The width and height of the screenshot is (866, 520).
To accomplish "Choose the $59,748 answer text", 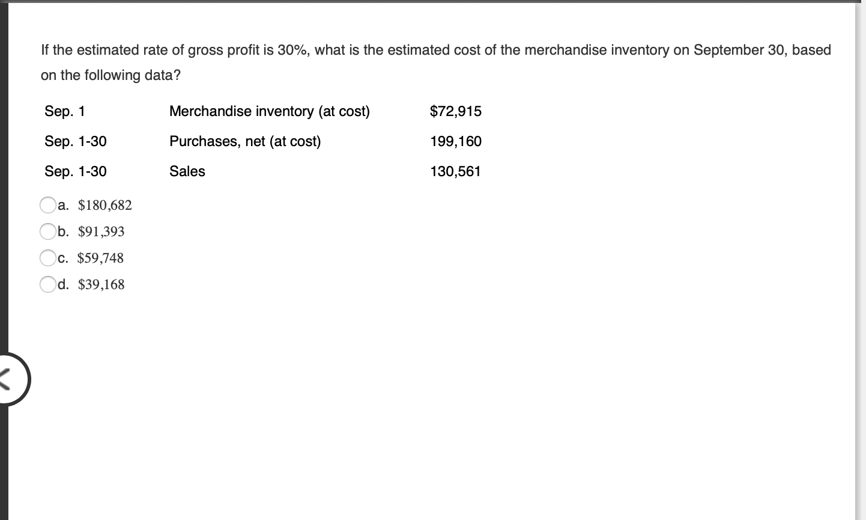I will tap(100, 257).
